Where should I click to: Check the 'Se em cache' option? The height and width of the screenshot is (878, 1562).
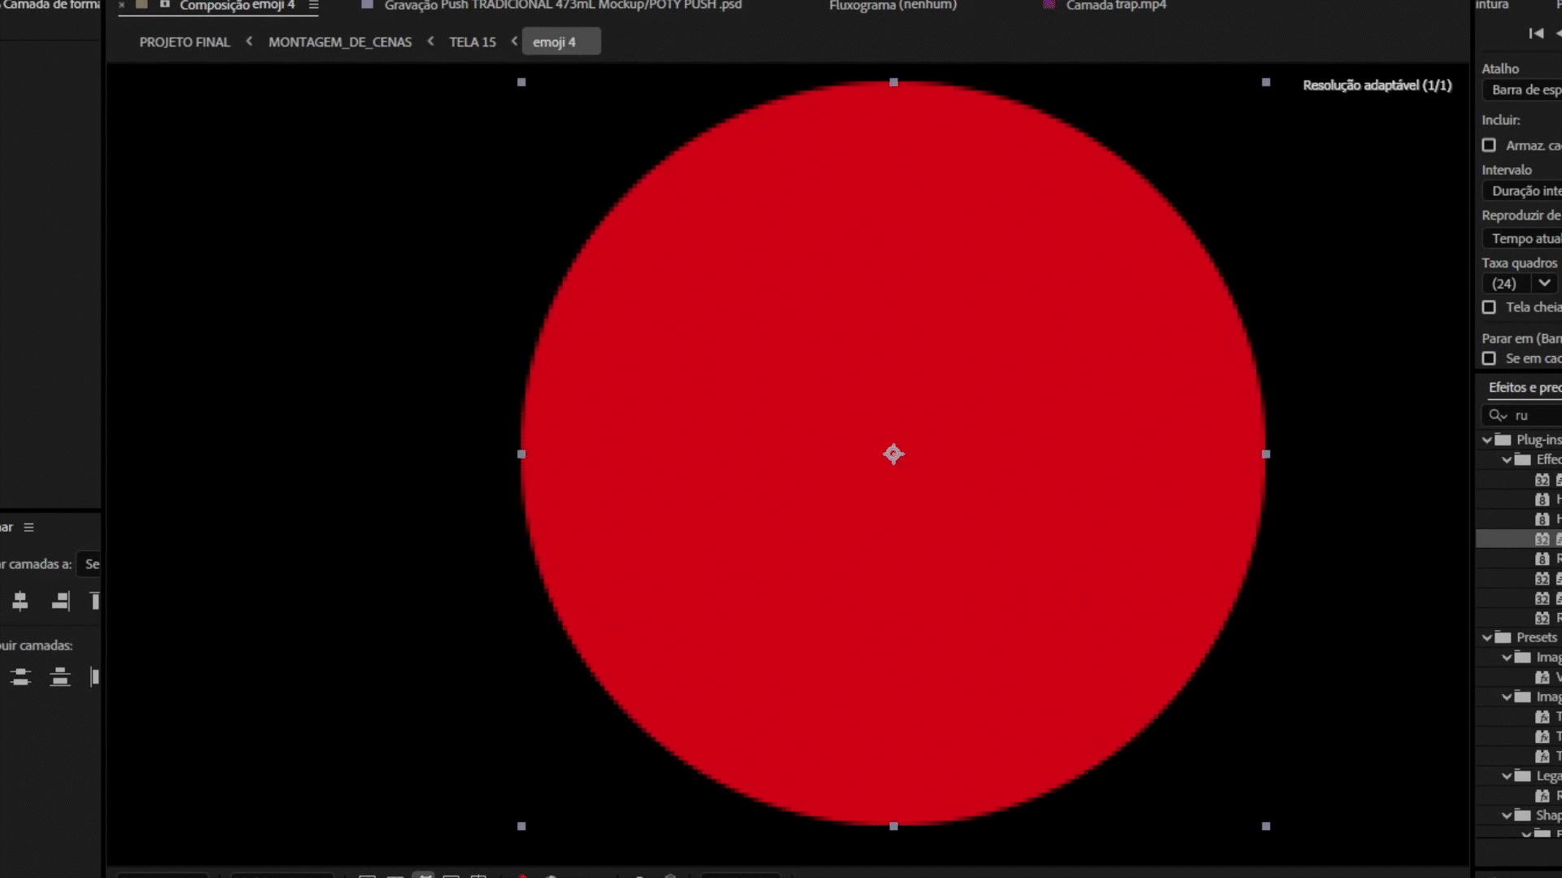[1489, 359]
